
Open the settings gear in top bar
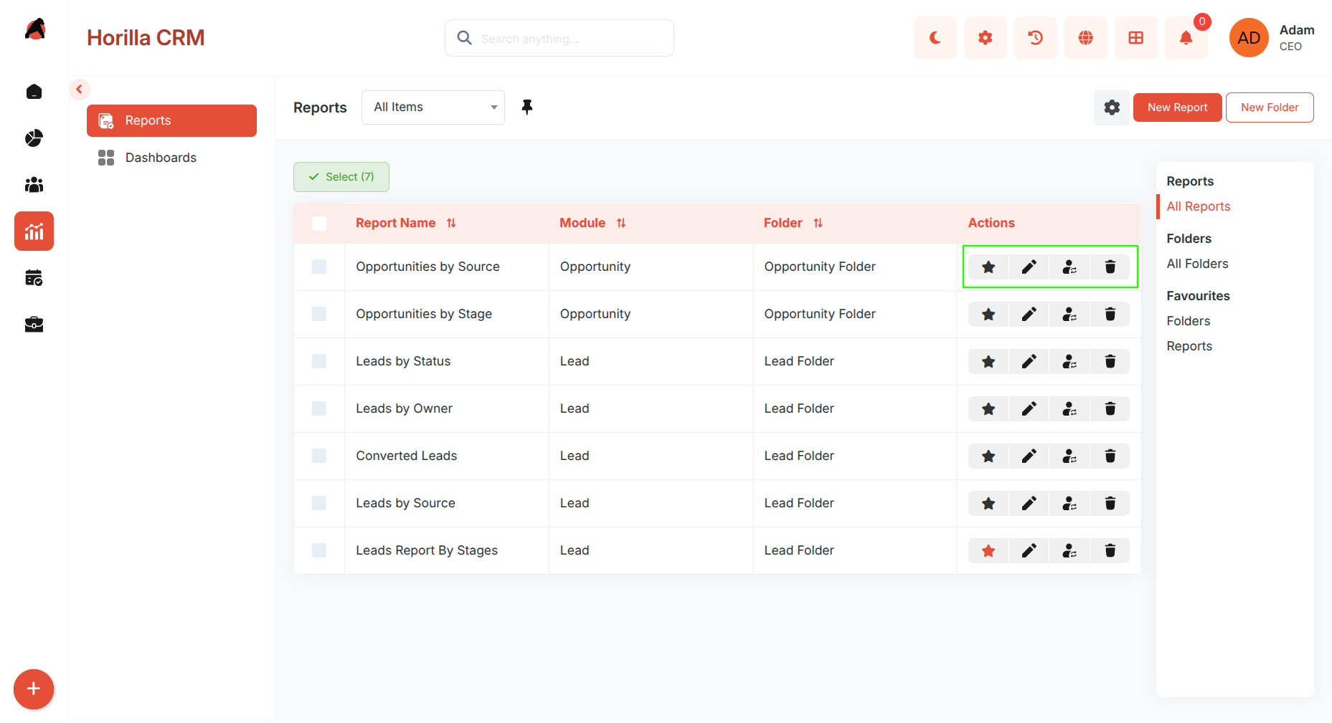click(985, 38)
